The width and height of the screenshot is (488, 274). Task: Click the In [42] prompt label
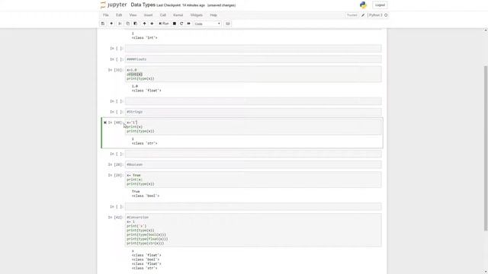(115, 217)
